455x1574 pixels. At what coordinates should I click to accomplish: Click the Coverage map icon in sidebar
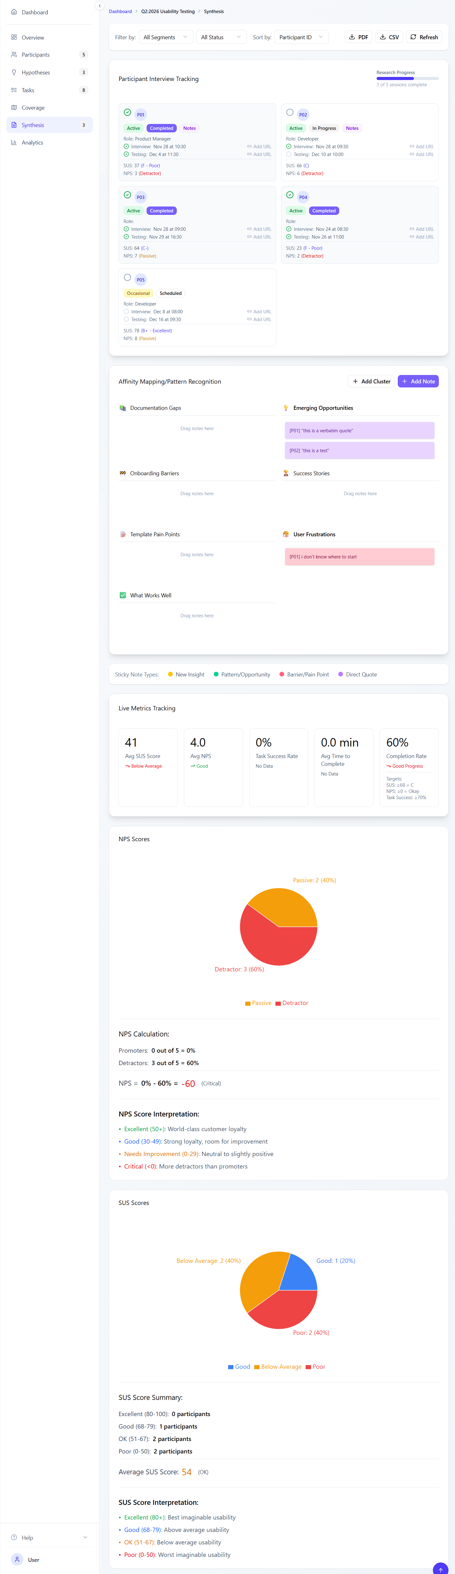point(14,107)
